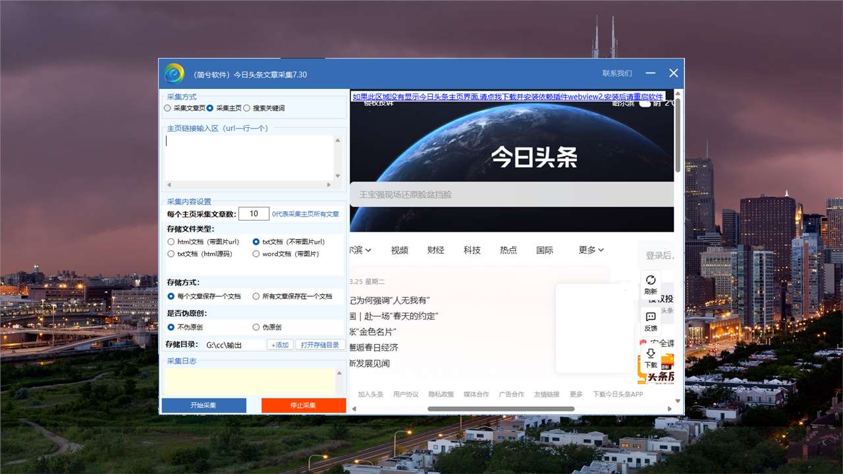
Task: Click the 下载 download icon
Action: (x=651, y=357)
